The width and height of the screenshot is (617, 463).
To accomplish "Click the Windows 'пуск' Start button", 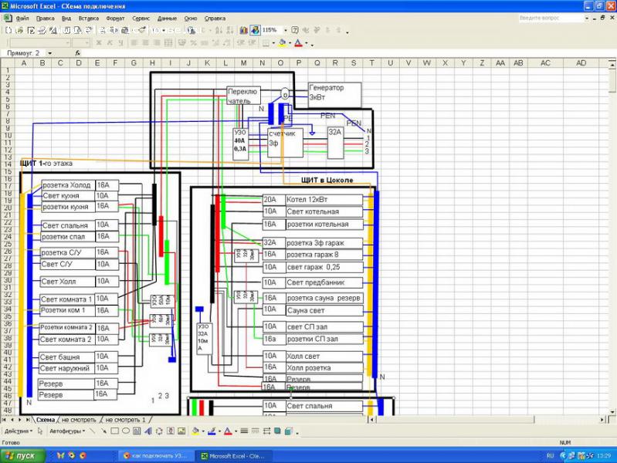I will [22, 456].
